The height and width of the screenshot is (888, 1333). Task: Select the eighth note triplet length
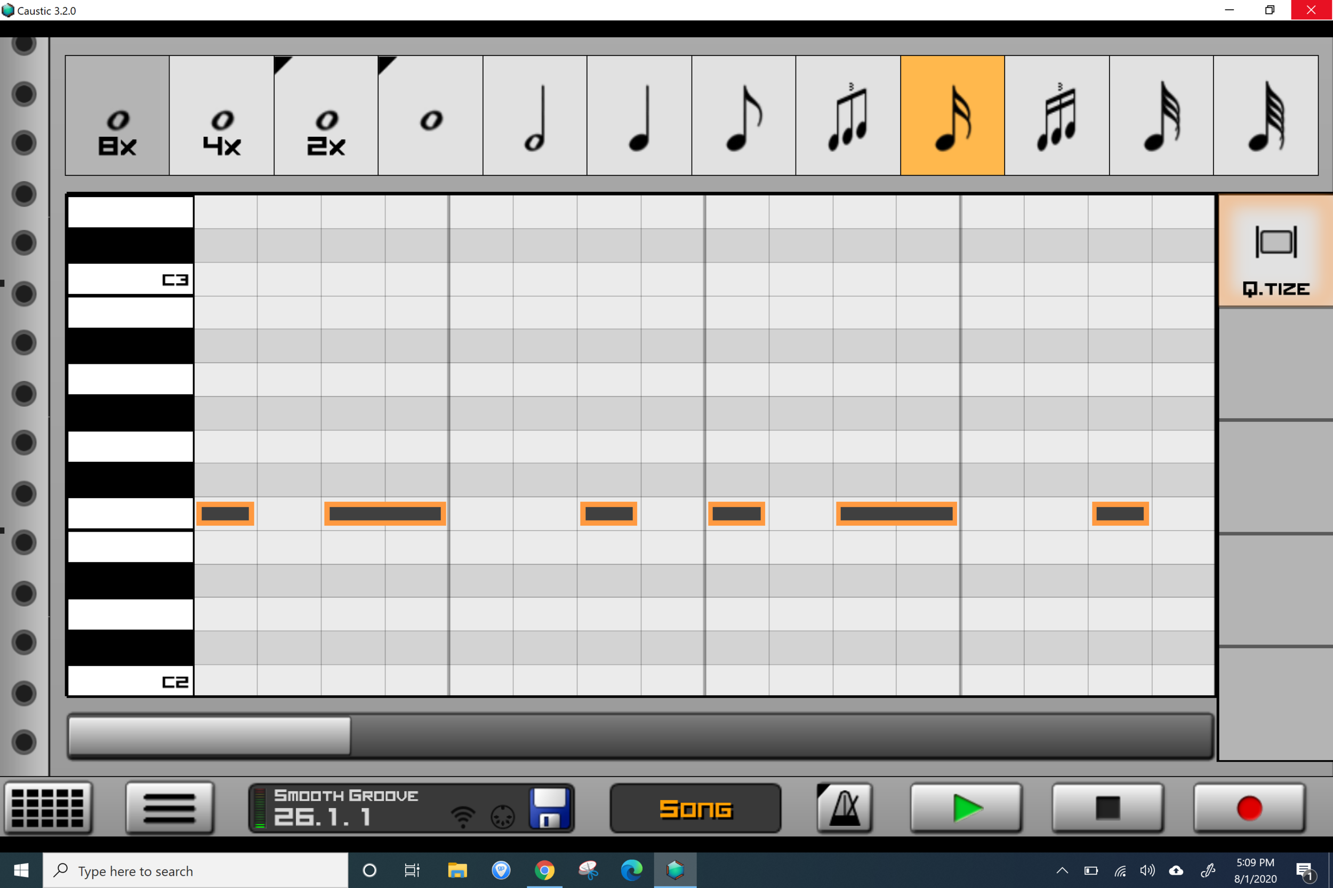tap(848, 116)
